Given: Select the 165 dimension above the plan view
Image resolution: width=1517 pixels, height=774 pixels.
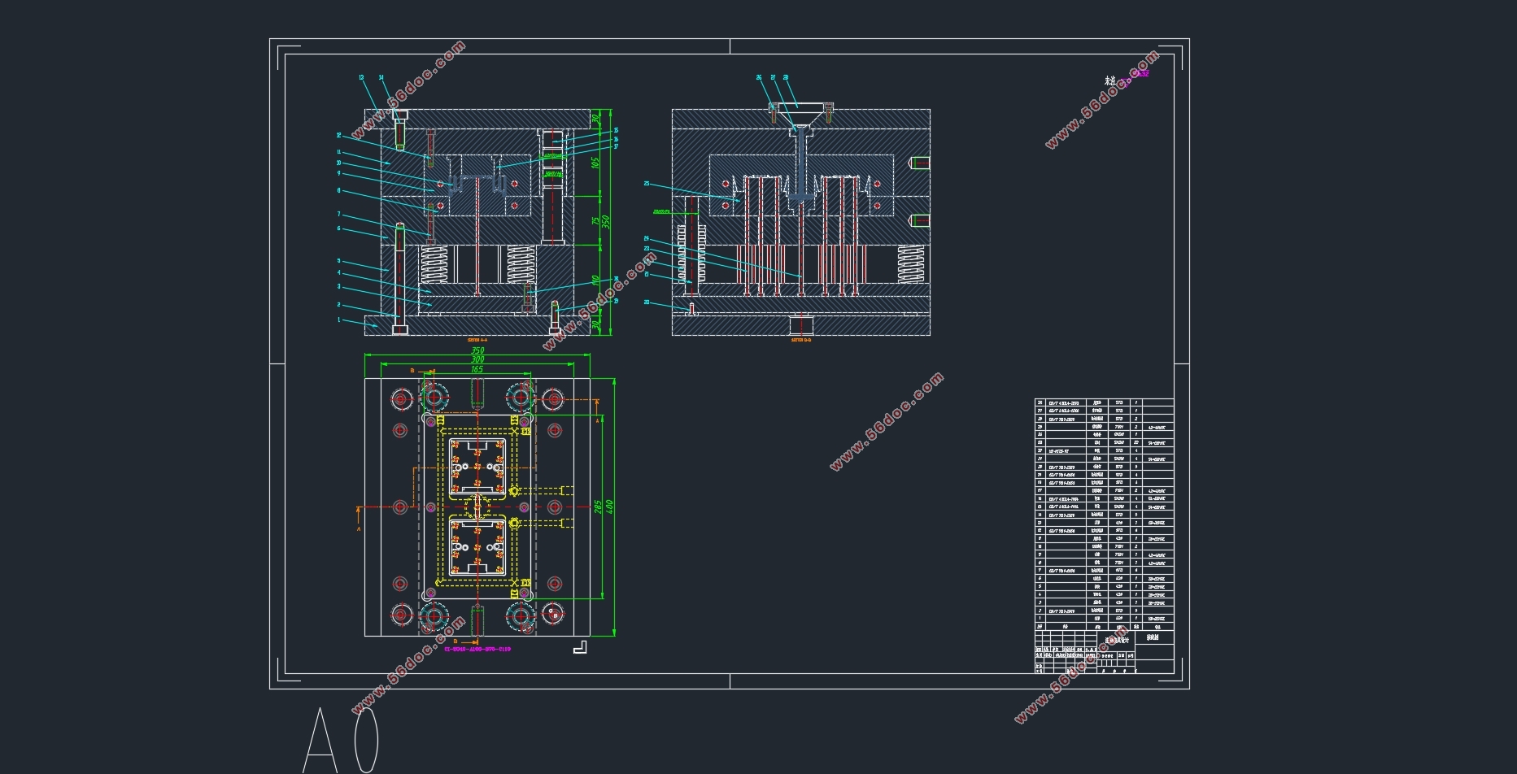Looking at the screenshot, I should (477, 369).
